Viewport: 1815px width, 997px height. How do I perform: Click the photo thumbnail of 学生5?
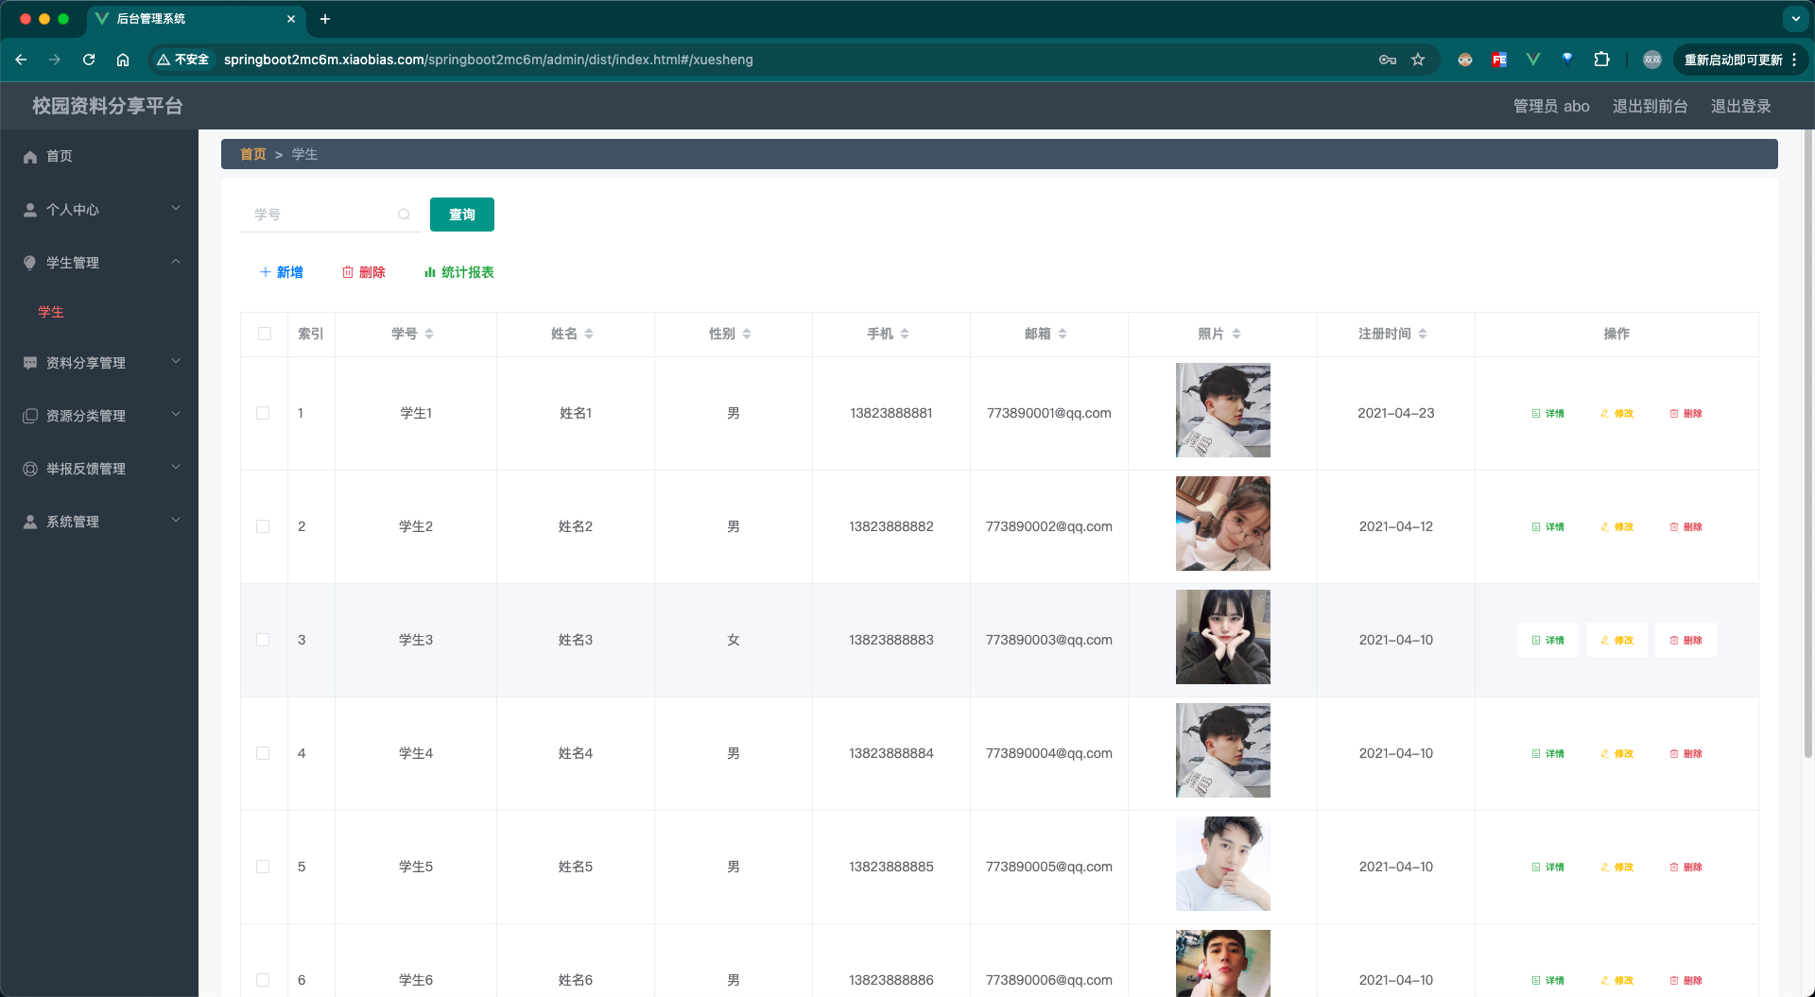point(1223,864)
